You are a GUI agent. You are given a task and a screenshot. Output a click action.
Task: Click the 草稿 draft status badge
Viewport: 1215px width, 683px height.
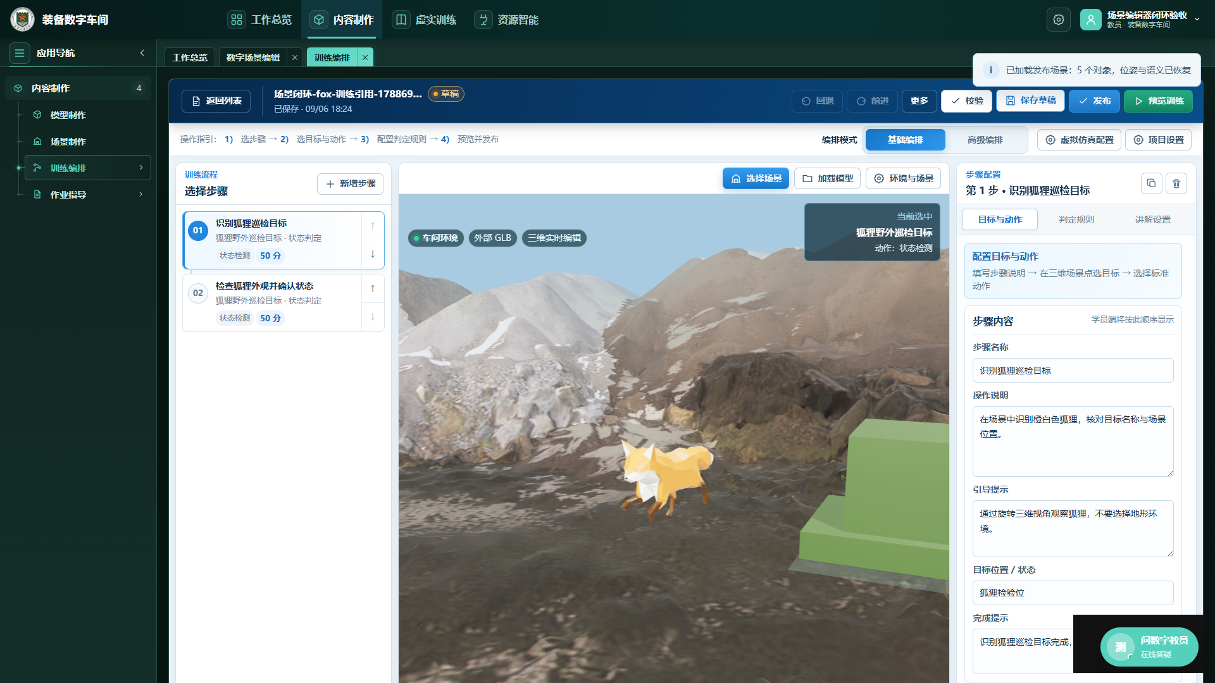[446, 94]
